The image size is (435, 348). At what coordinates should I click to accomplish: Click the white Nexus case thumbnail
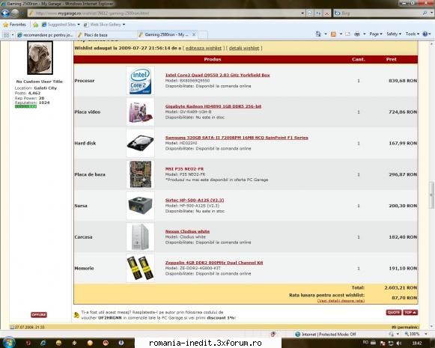point(140,237)
